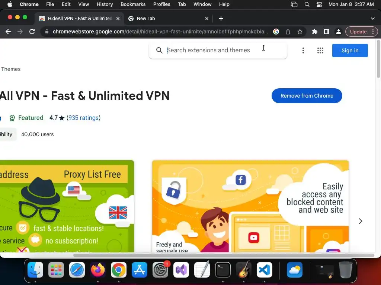This screenshot has height=285, width=381.
Task: Open the Chrome menu in the menu bar
Action: pyautogui.click(x=29, y=4)
